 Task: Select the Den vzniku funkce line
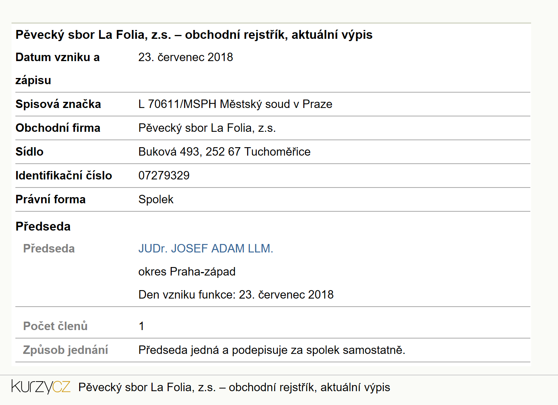[x=236, y=295]
